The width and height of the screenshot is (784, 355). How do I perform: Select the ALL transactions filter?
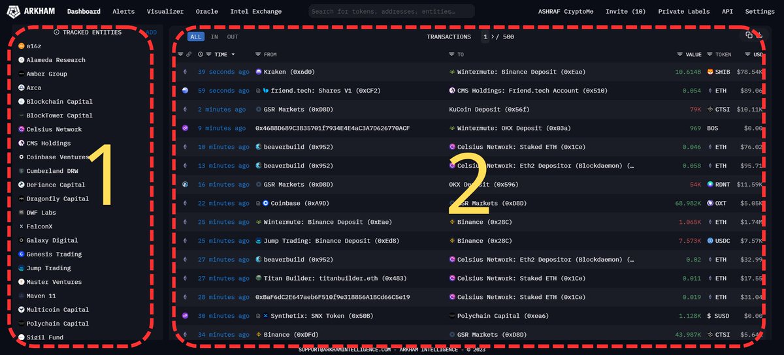coord(196,37)
